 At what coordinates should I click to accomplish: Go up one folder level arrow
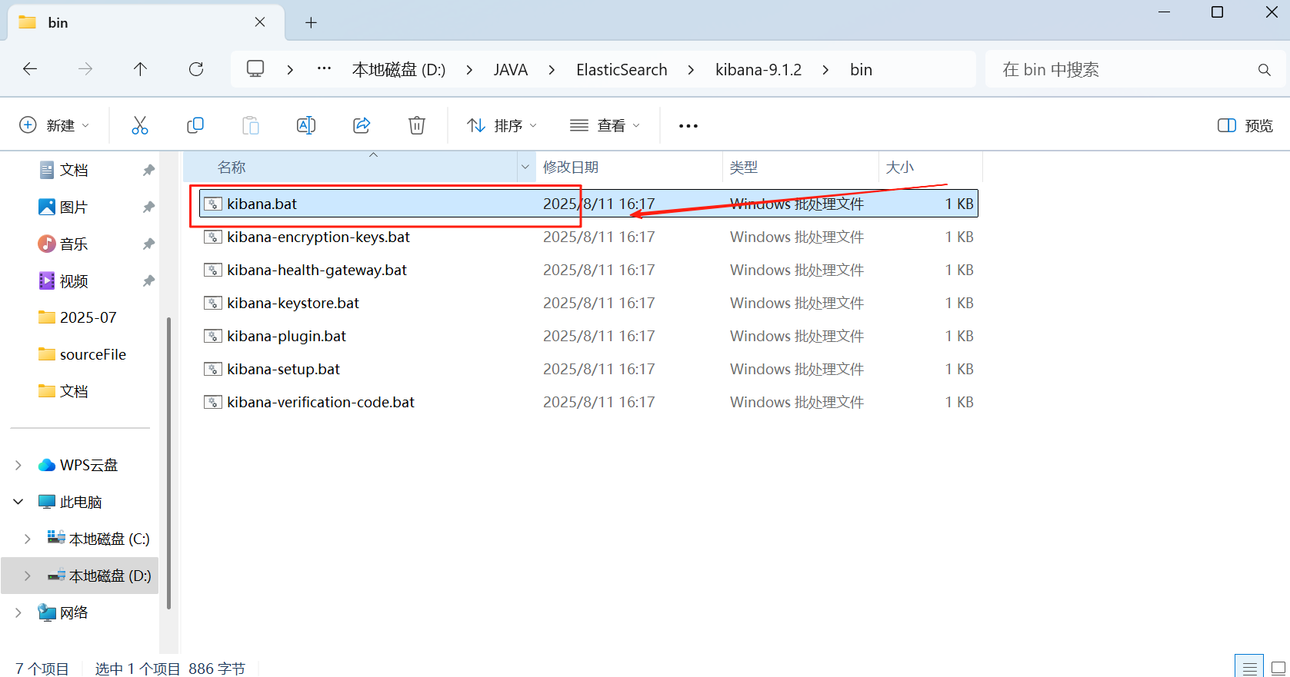click(x=140, y=69)
